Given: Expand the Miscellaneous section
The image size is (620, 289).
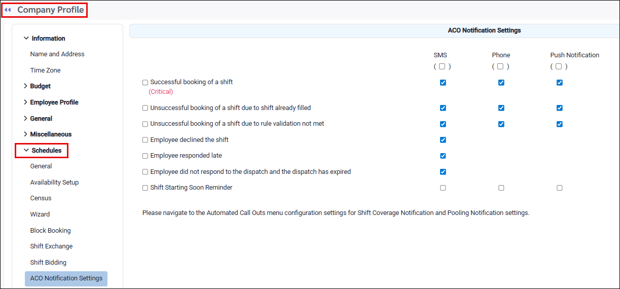Looking at the screenshot, I should (x=26, y=134).
